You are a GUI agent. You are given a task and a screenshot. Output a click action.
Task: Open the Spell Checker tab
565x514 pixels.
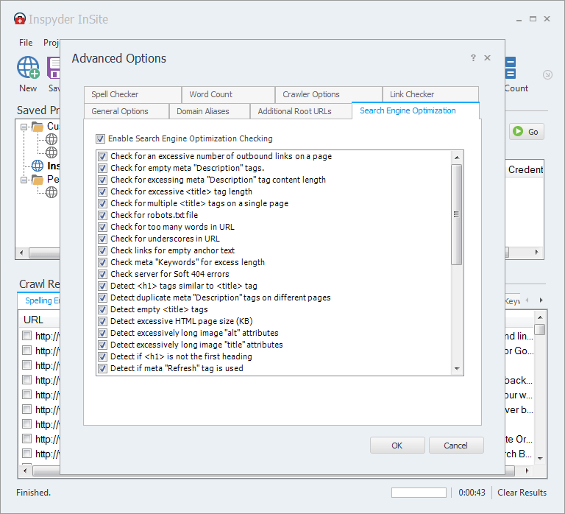[x=132, y=94]
